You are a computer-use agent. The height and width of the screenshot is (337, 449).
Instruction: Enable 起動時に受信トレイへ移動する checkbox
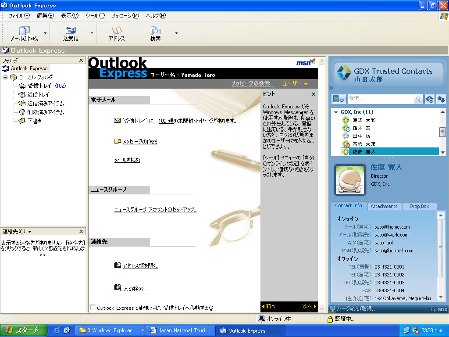(x=93, y=308)
